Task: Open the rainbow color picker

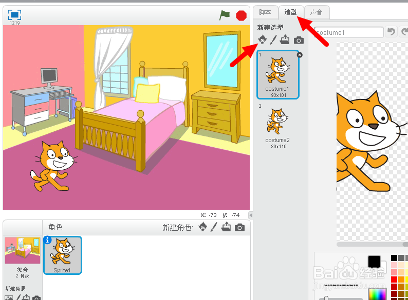Action: [377, 294]
